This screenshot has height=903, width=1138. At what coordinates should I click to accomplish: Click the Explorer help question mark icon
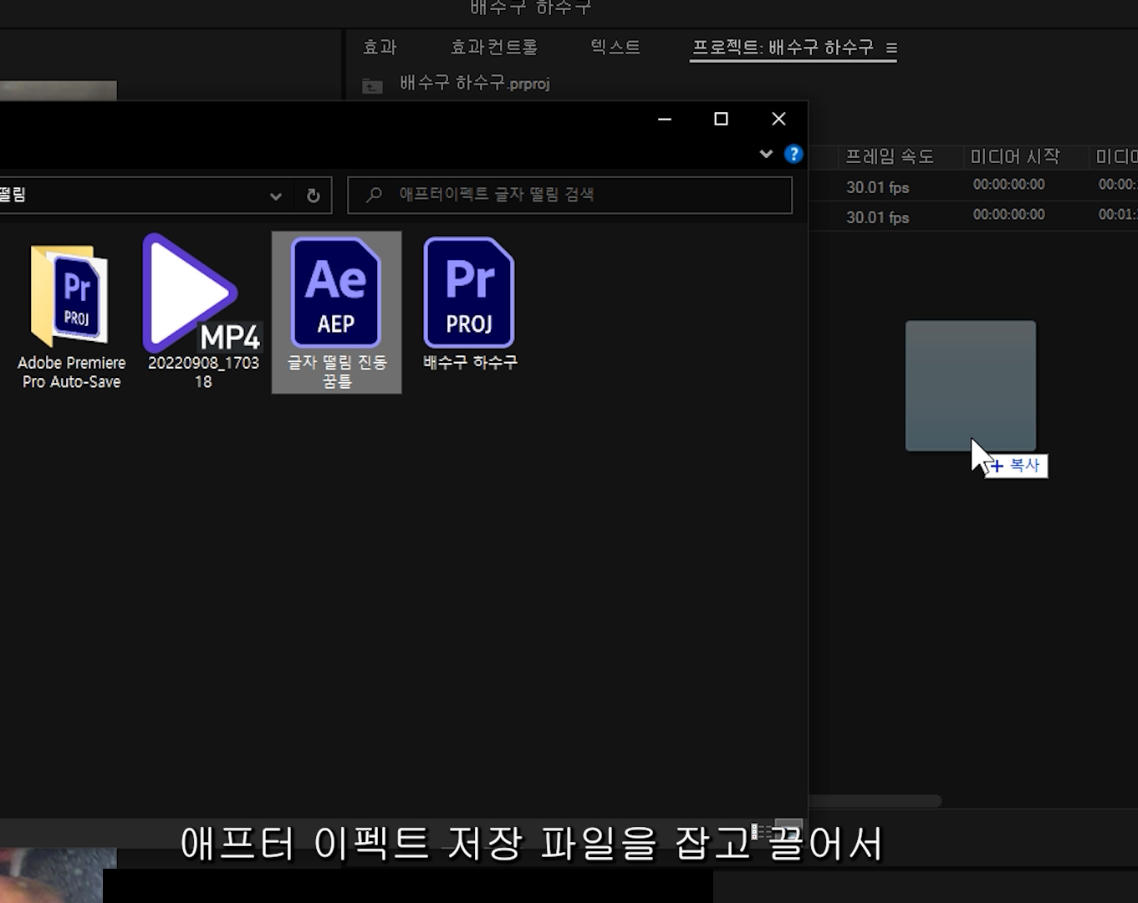tap(794, 154)
